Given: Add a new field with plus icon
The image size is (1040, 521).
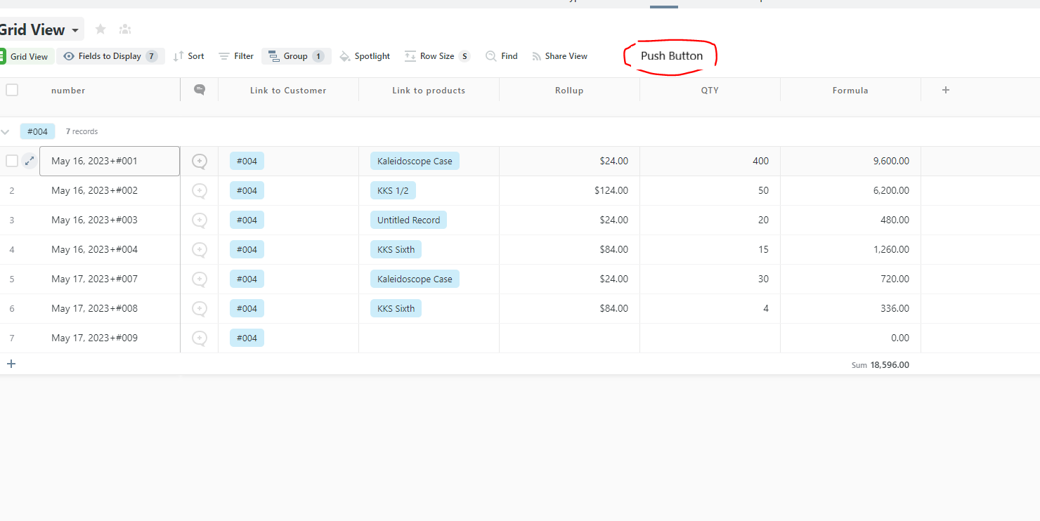Looking at the screenshot, I should (946, 90).
